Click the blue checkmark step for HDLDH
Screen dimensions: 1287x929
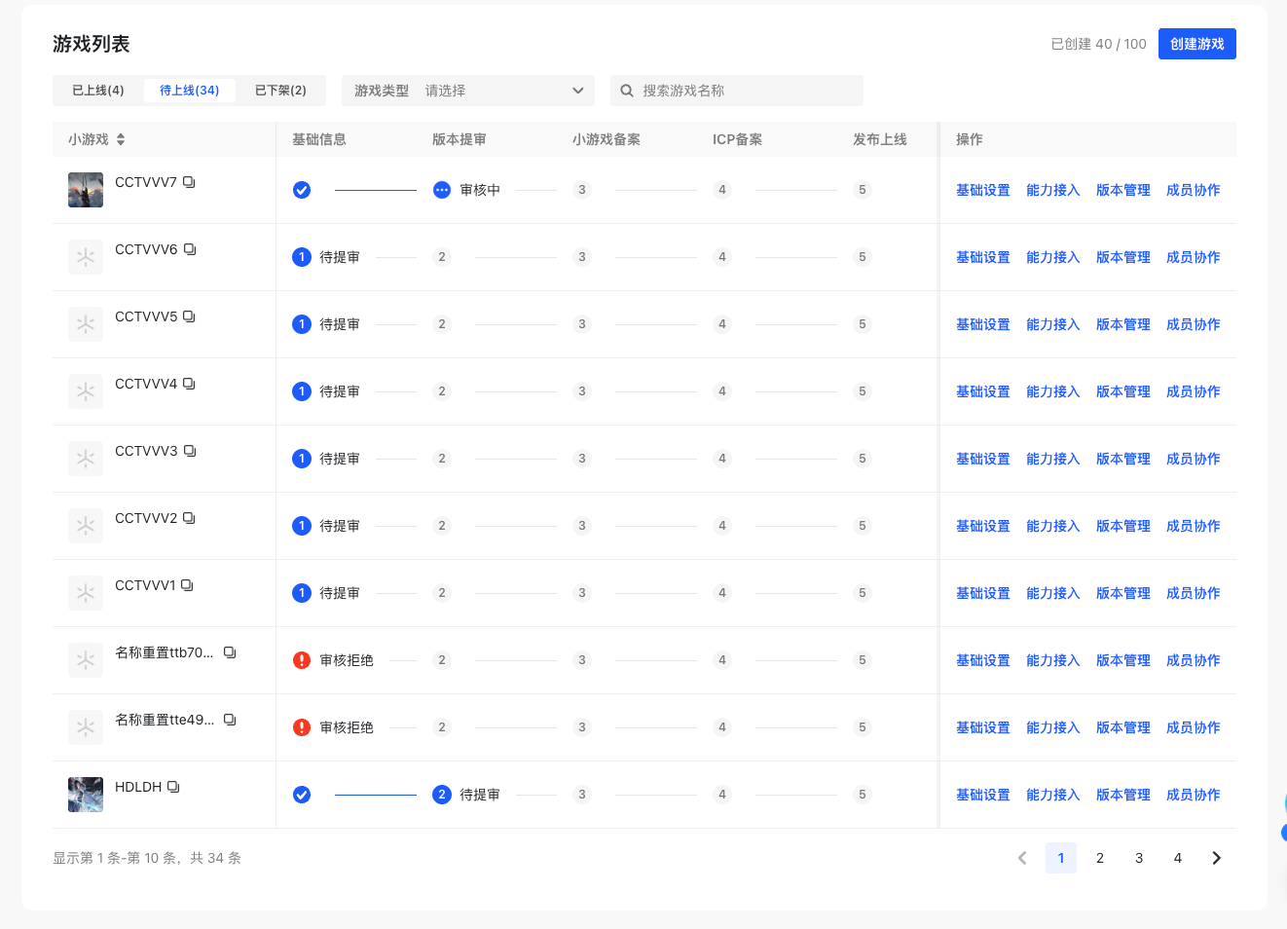point(302,795)
